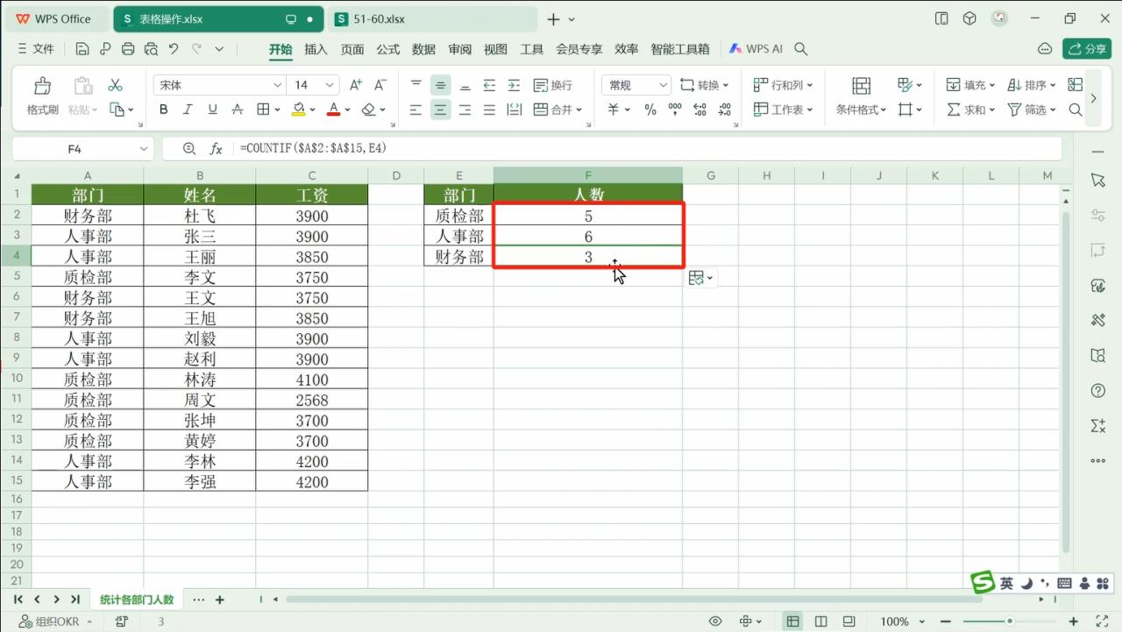Zoom the formula bar magnifier icon
1122x632 pixels.
(x=188, y=149)
